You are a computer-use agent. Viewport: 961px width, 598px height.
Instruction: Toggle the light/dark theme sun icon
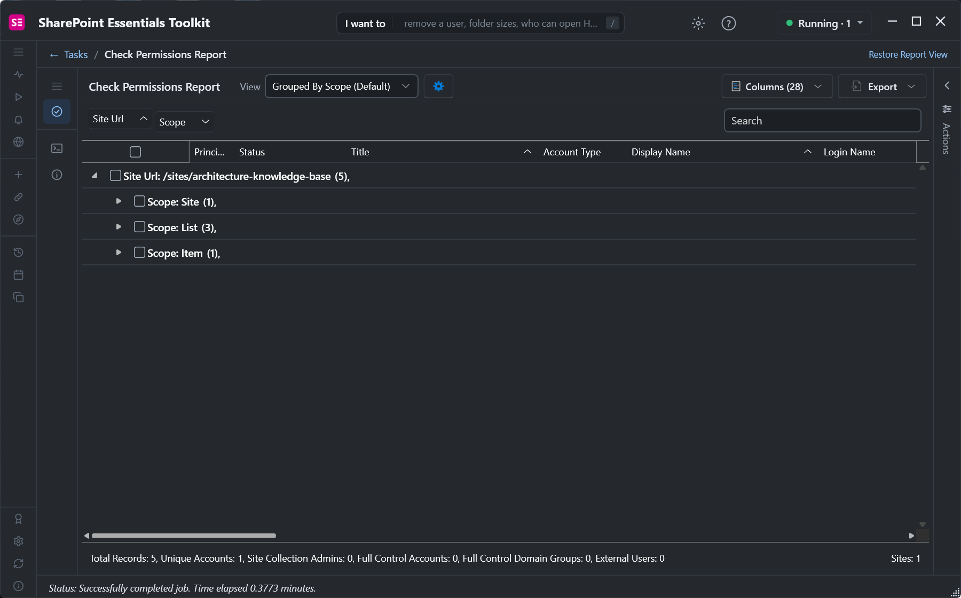point(698,23)
